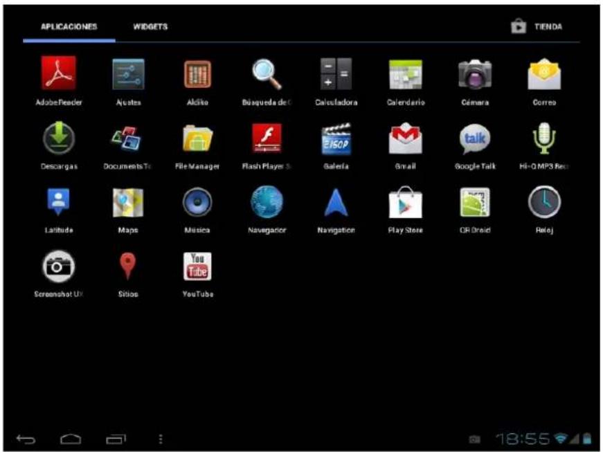
Task: Show recent apps list
Action: [x=116, y=439]
